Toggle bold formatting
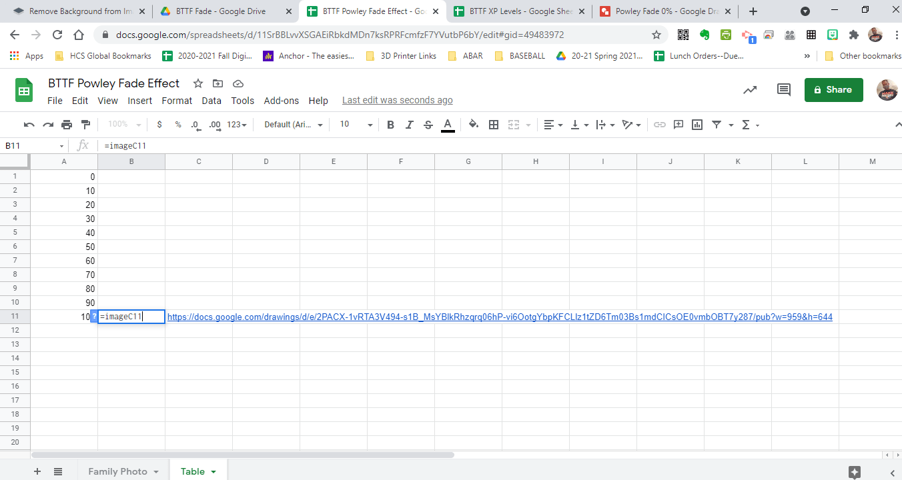This screenshot has height=480, width=902. coord(390,125)
